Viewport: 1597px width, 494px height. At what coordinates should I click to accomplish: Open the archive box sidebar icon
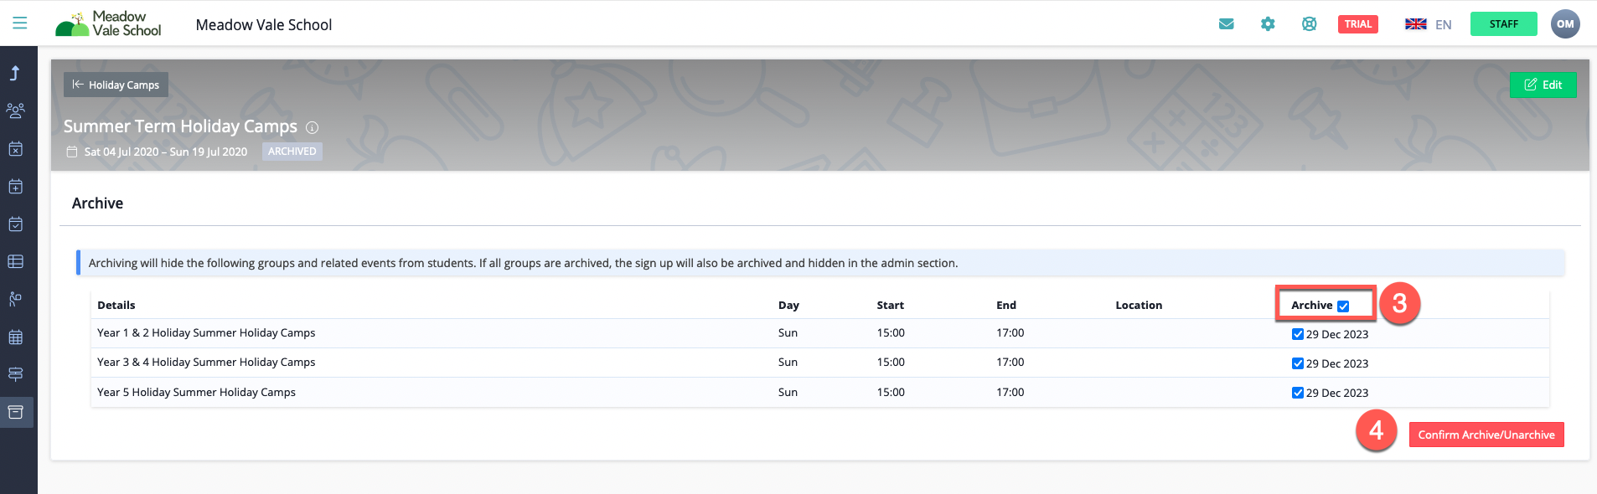(15, 412)
